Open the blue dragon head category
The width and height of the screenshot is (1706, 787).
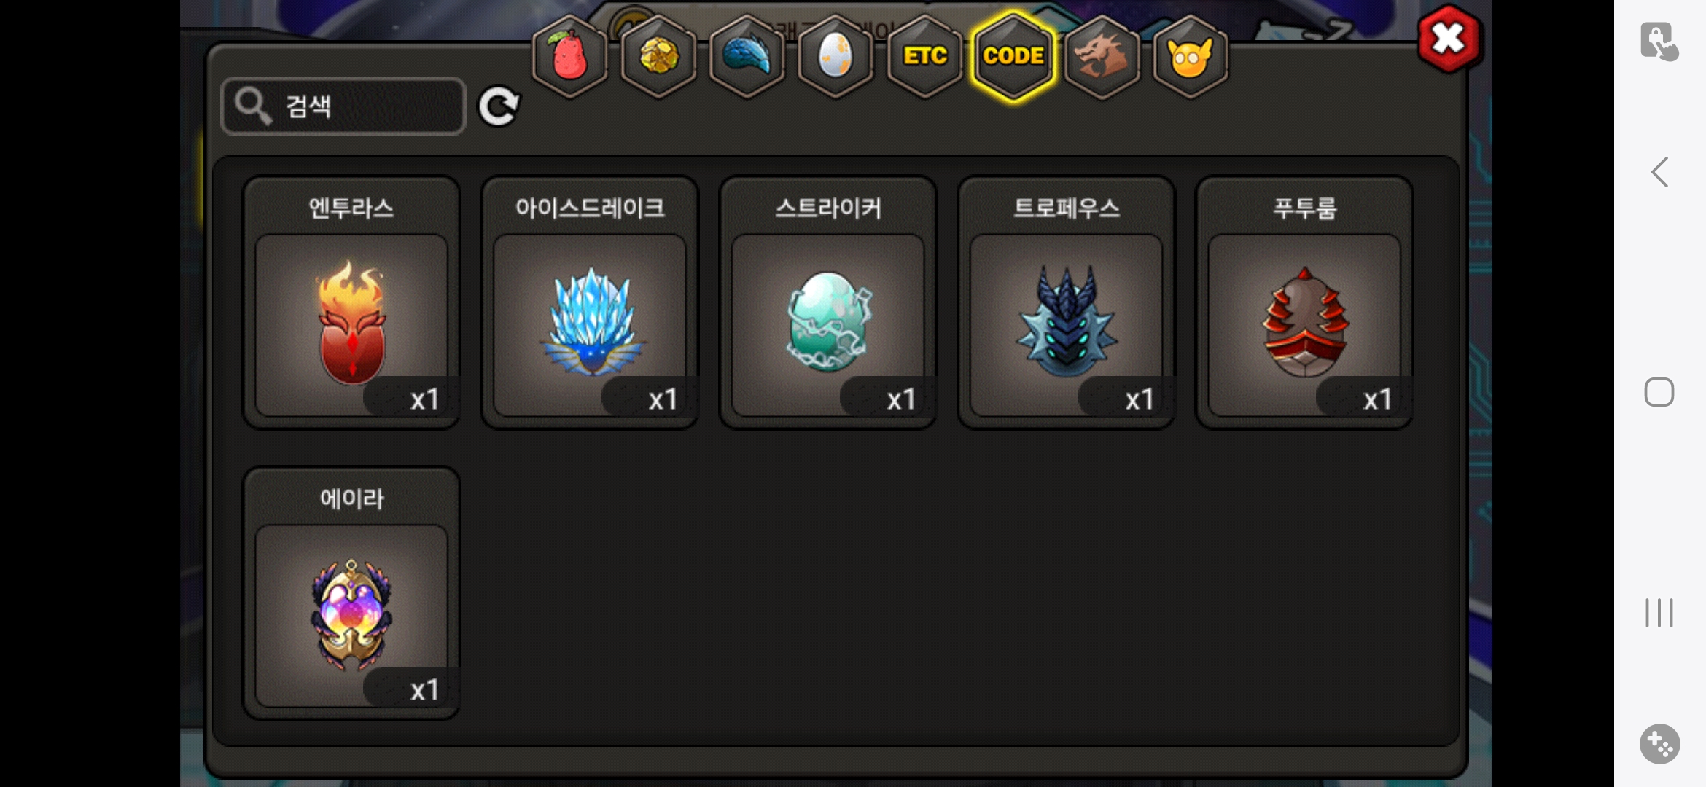[747, 56]
